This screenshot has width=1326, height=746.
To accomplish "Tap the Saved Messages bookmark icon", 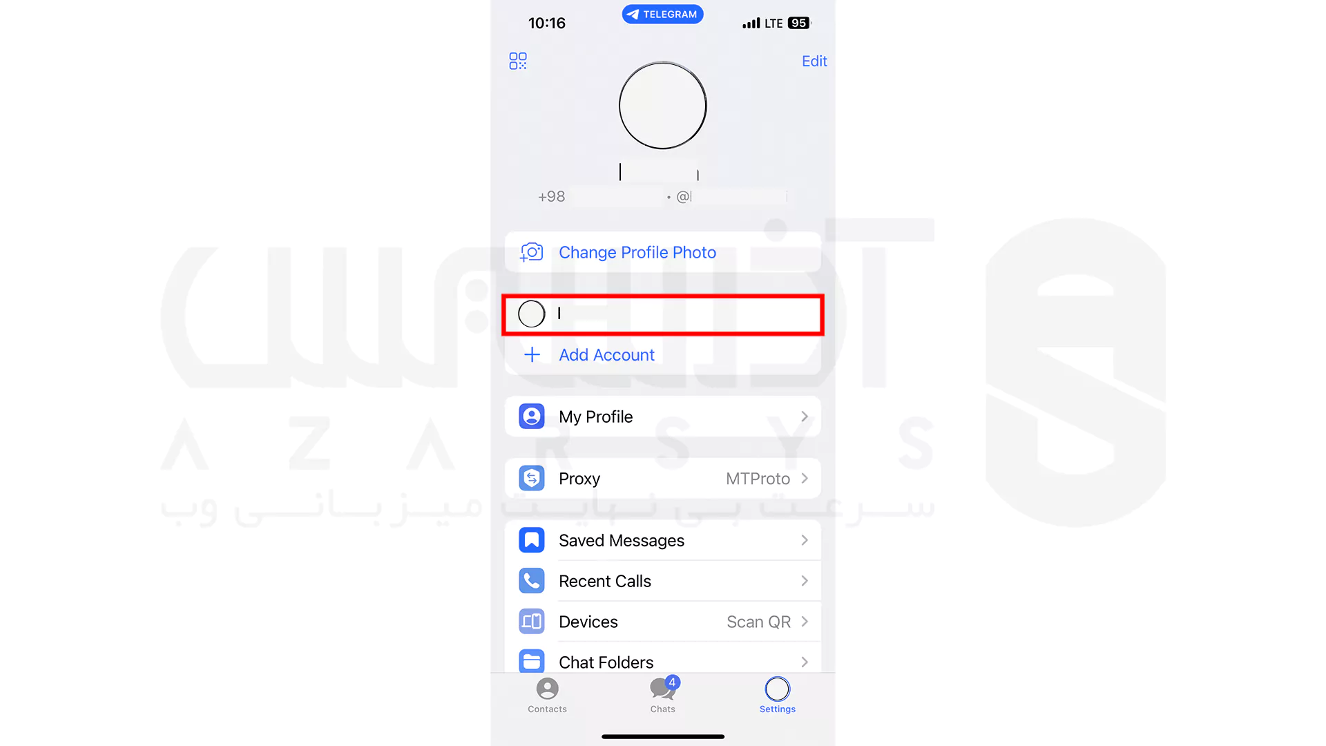I will [531, 540].
